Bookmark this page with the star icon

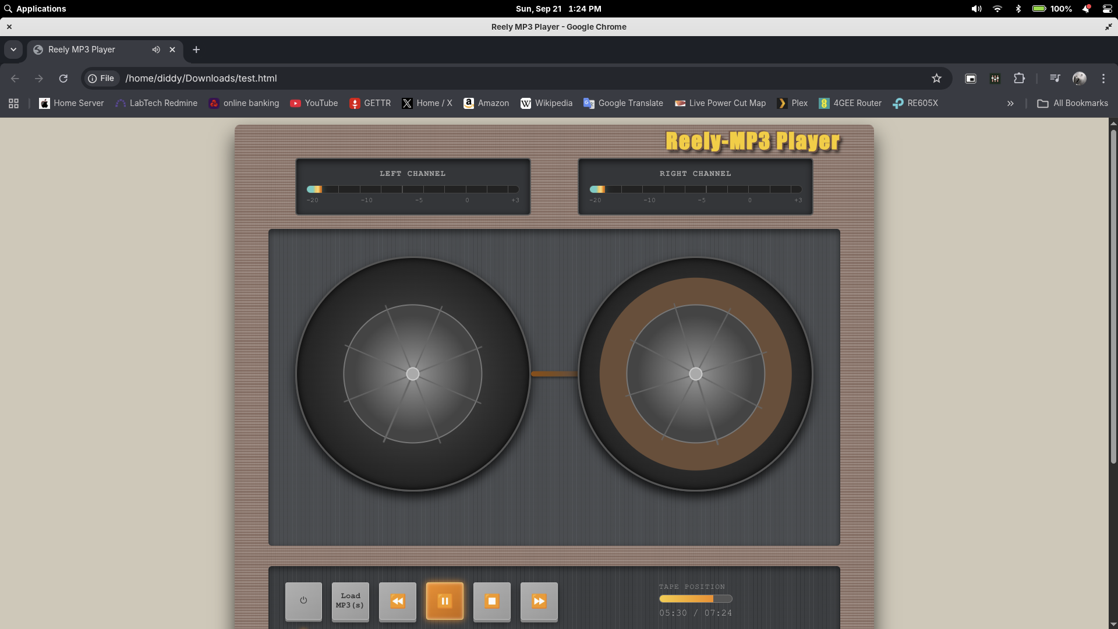click(x=936, y=78)
